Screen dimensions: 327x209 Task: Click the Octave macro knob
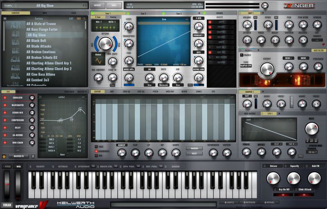click(x=273, y=178)
